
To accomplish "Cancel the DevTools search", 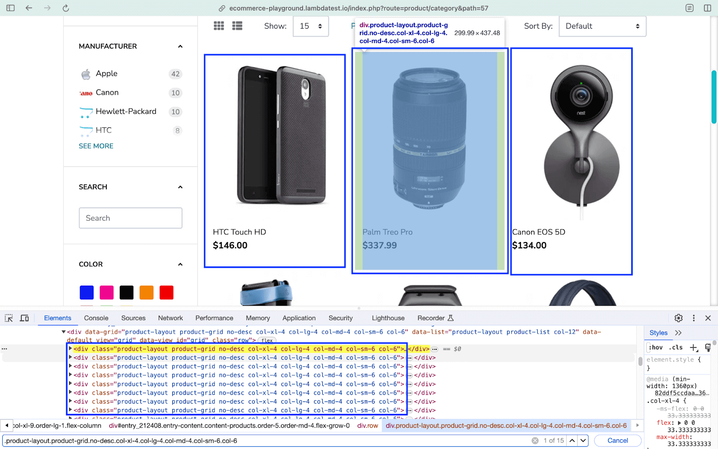I will pos(617,440).
